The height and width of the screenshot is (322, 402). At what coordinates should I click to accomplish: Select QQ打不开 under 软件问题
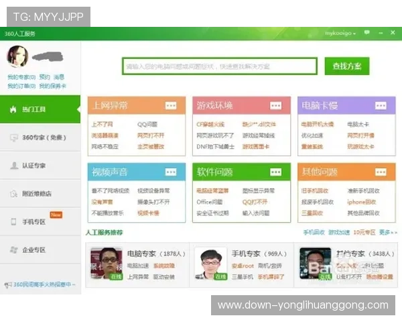tap(255, 202)
